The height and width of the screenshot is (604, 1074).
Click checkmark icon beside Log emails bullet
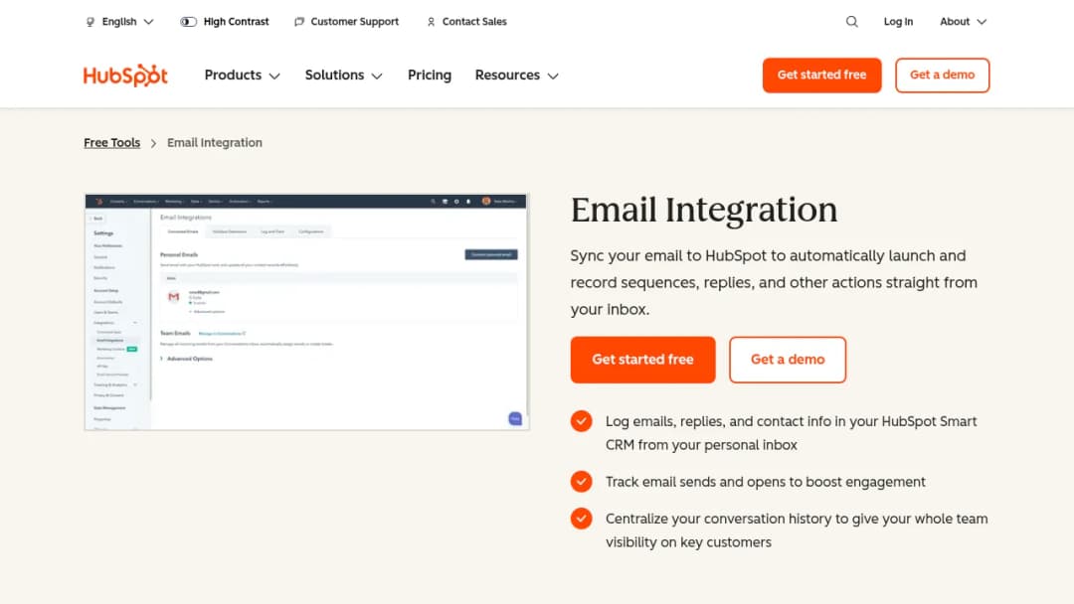(582, 421)
